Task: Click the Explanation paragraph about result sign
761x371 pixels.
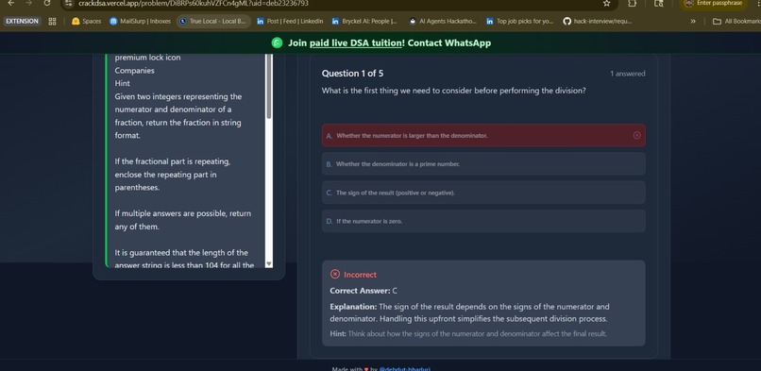Action: click(469, 312)
